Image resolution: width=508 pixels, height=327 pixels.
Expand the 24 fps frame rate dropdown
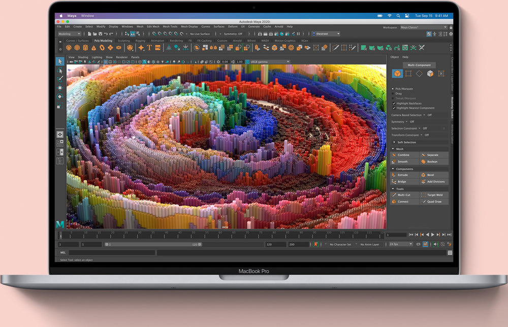tap(400, 244)
